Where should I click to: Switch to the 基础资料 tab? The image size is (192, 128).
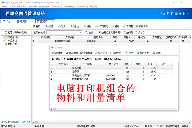point(22,21)
